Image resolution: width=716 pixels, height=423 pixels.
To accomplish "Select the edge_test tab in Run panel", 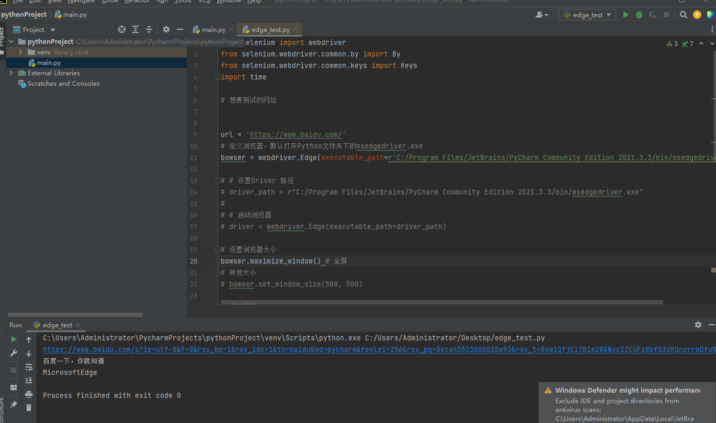I will click(x=58, y=325).
